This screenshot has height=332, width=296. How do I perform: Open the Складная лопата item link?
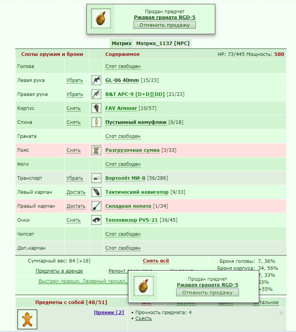[128, 206]
